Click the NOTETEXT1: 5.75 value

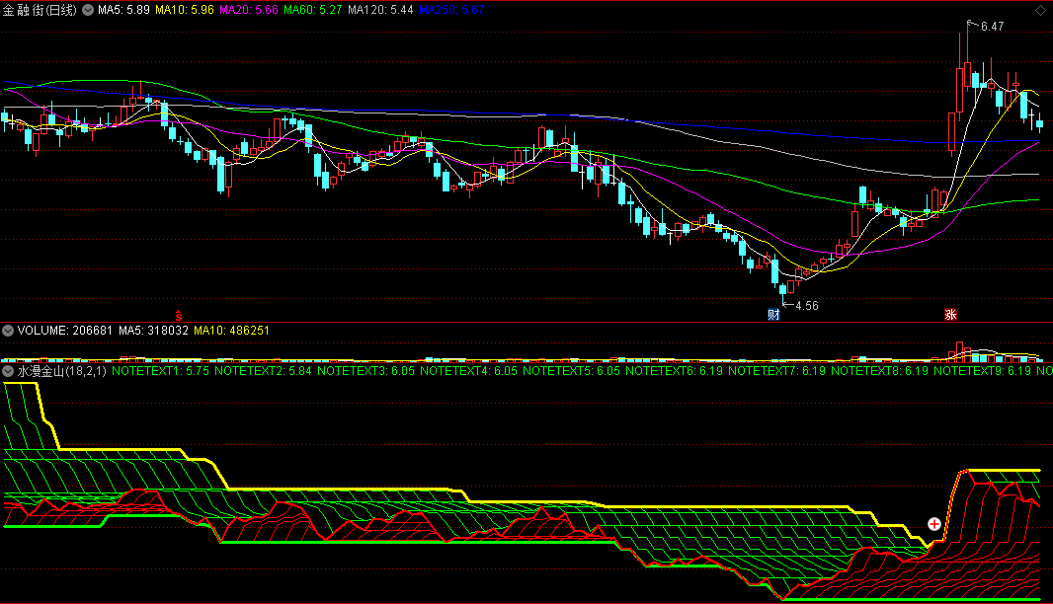[160, 371]
